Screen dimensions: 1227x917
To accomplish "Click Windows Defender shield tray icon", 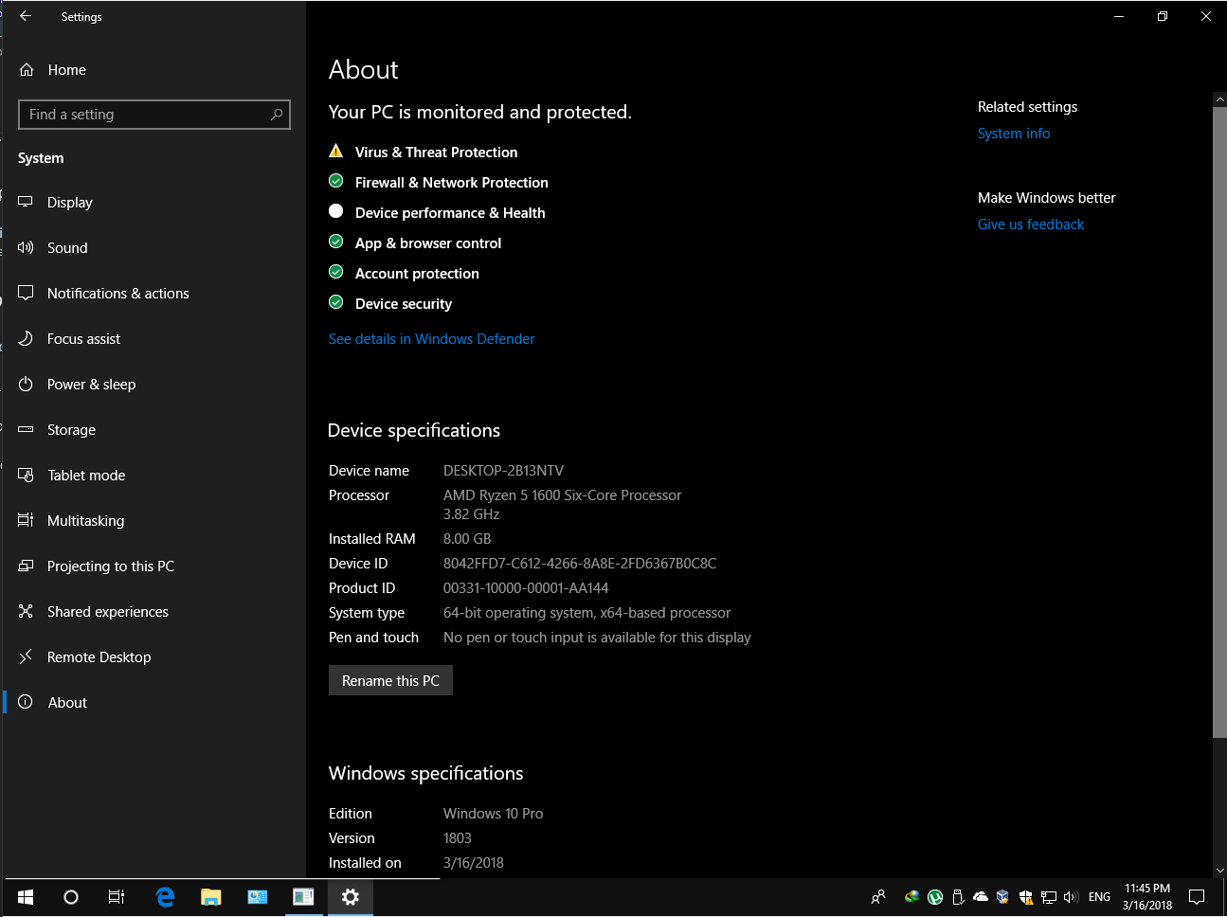I will tap(1025, 897).
